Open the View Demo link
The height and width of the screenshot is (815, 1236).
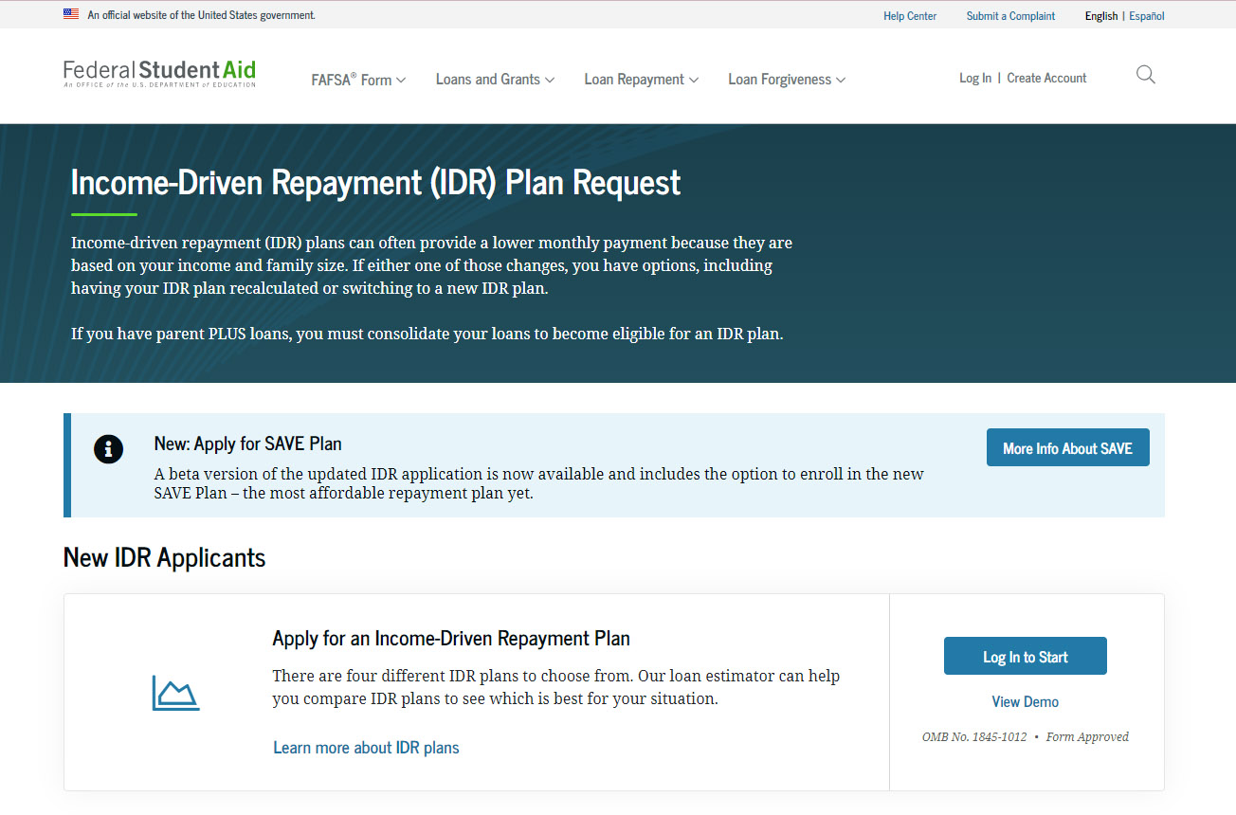tap(1025, 702)
